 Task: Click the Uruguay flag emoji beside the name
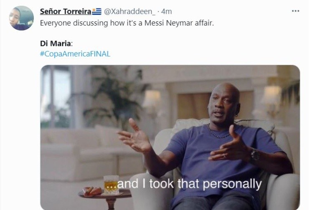click(x=97, y=12)
